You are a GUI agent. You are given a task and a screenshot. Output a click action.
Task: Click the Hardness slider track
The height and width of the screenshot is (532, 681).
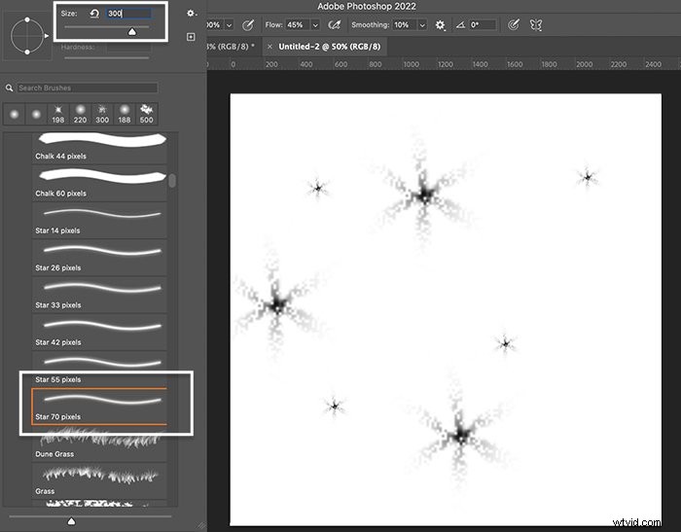tap(107, 57)
